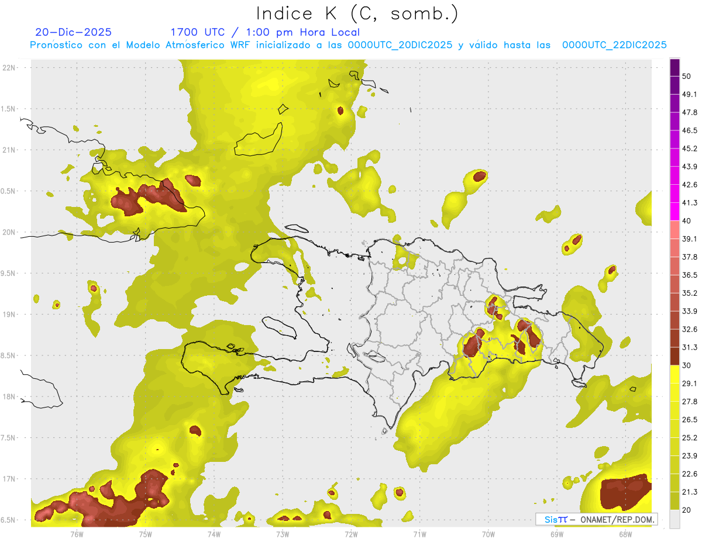Click the '18N' latitude label

(10, 397)
